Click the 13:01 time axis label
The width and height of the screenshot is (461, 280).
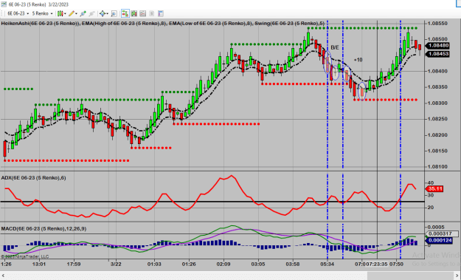[x=39, y=264]
